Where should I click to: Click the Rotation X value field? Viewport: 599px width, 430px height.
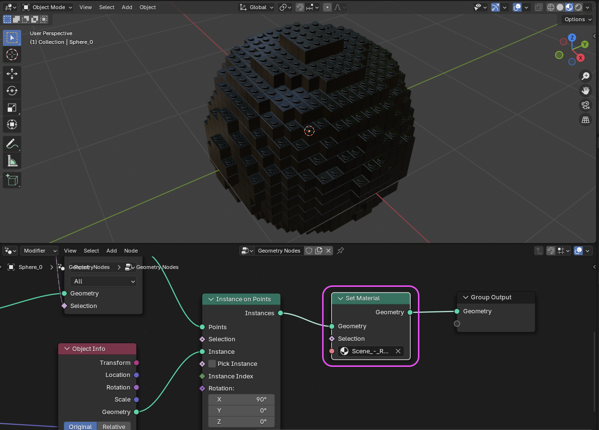241,400
